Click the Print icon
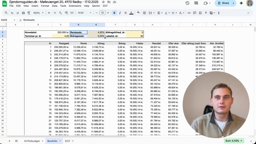256x144 pixels. pyautogui.click(x=23, y=13)
